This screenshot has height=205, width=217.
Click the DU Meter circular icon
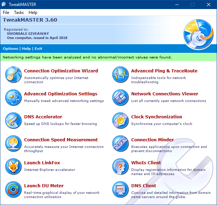coord(13,189)
